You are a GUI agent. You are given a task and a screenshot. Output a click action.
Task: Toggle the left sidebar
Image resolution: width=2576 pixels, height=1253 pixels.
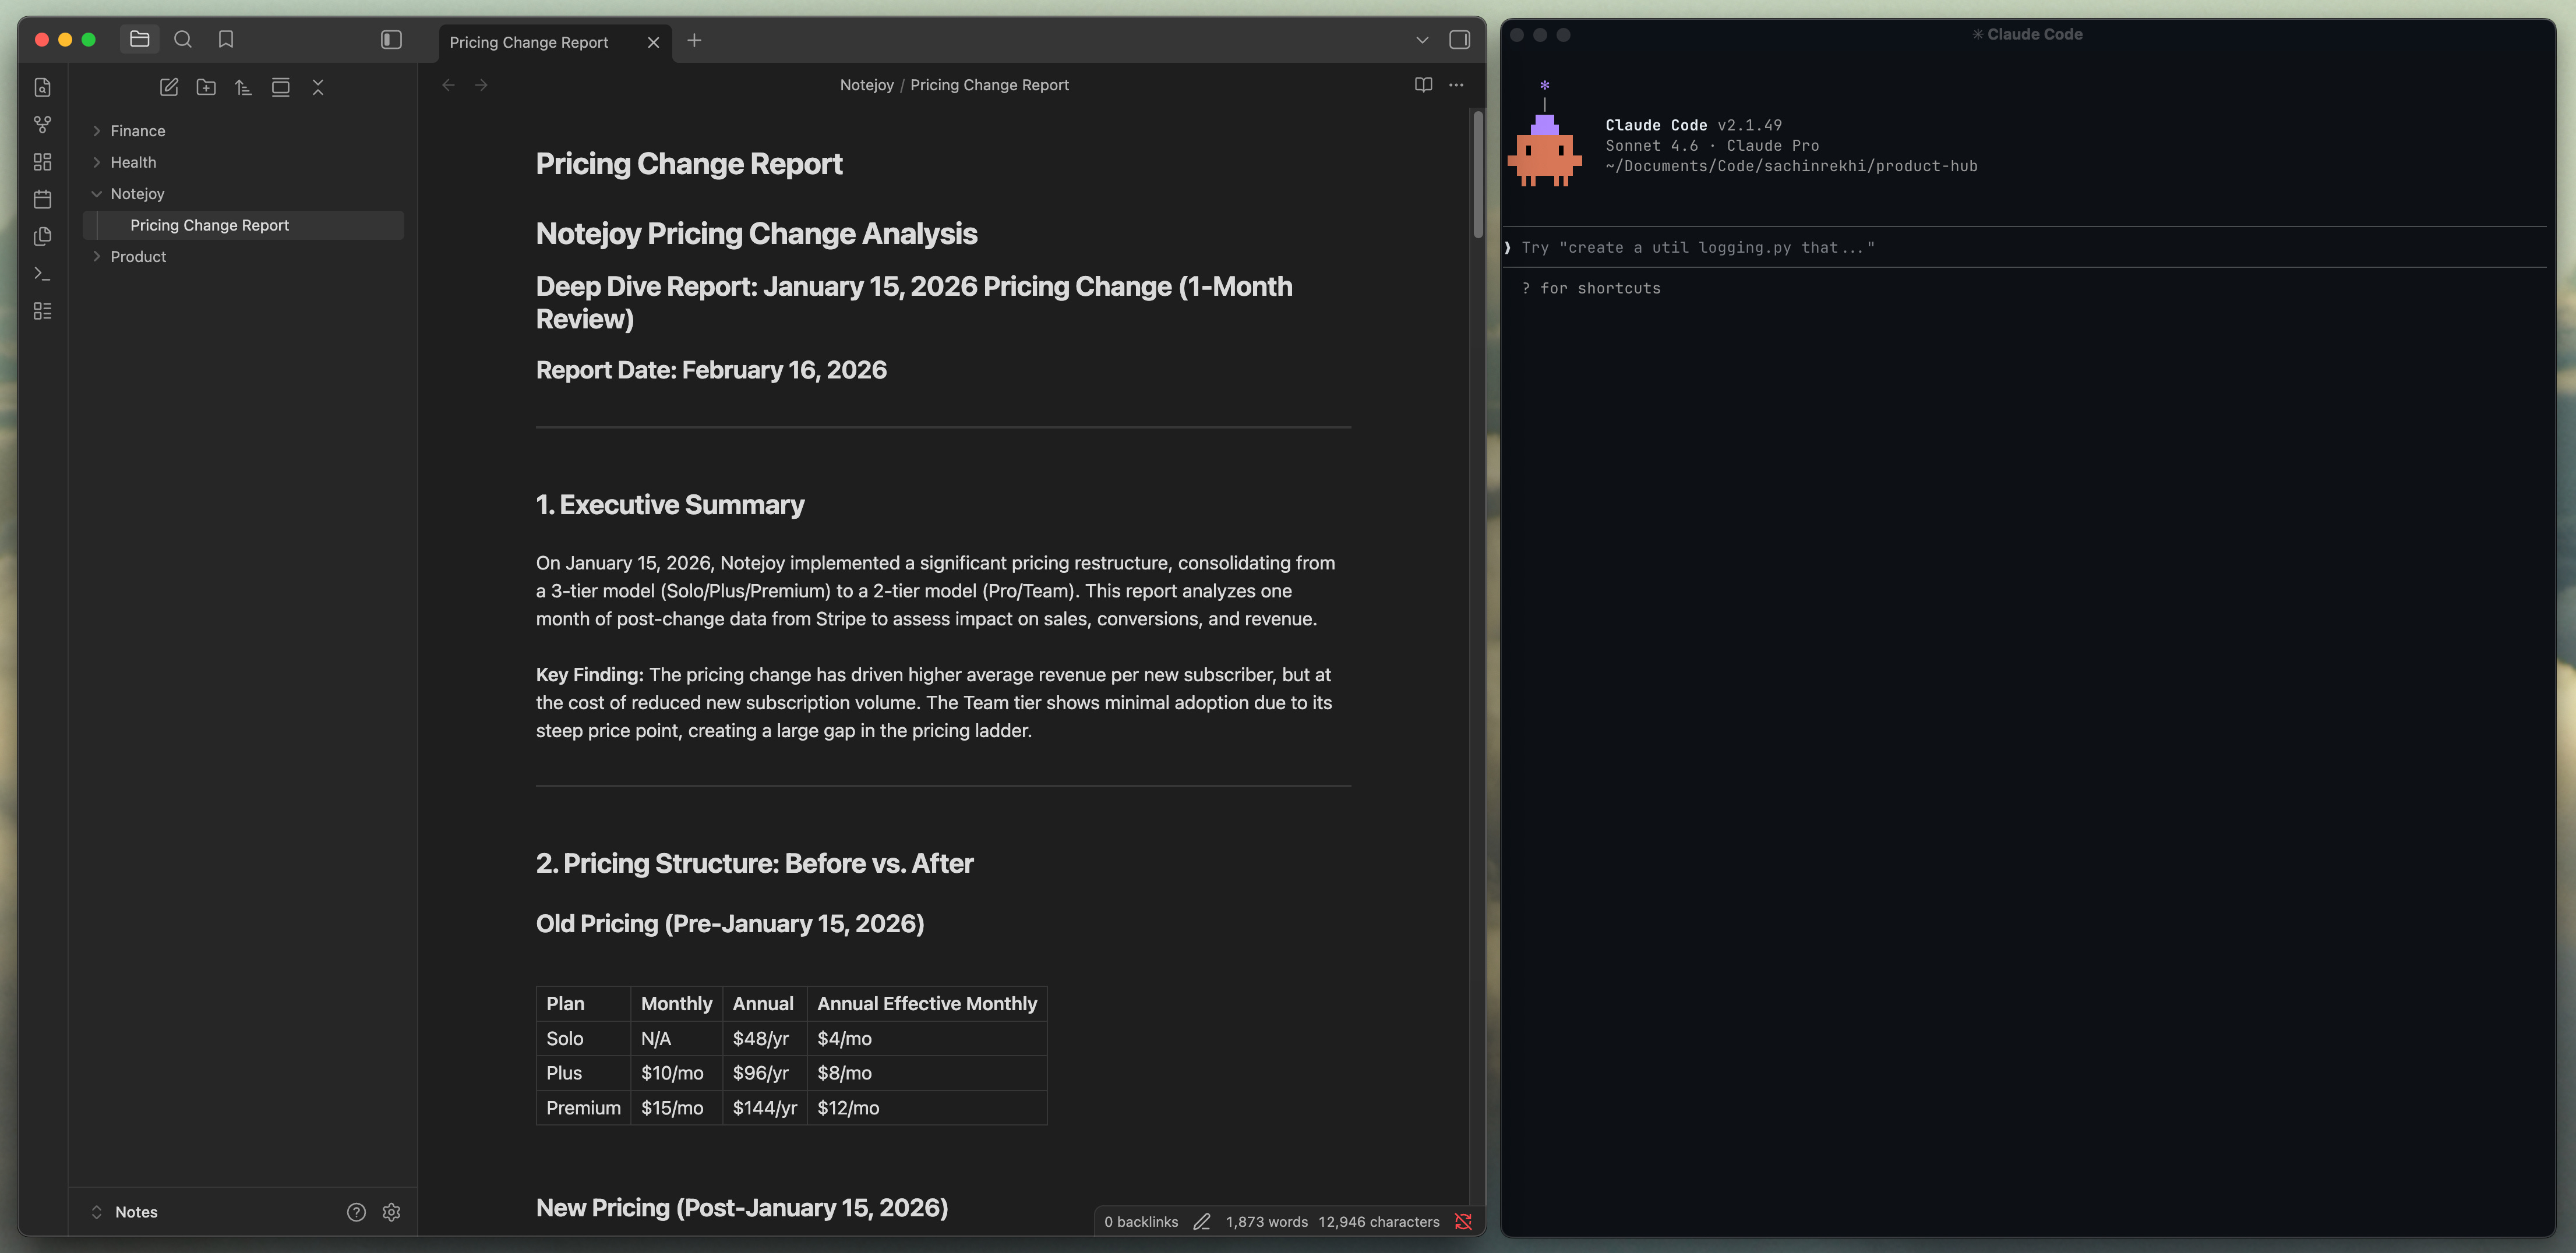[x=391, y=40]
